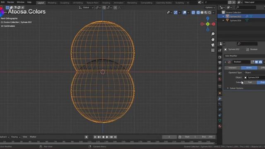Click the pan view hand icon

pos(213,39)
